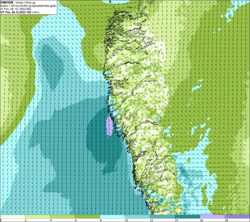Click the legend tick label '18'
Screen dimensions: 250x222
(x=226, y=220)
